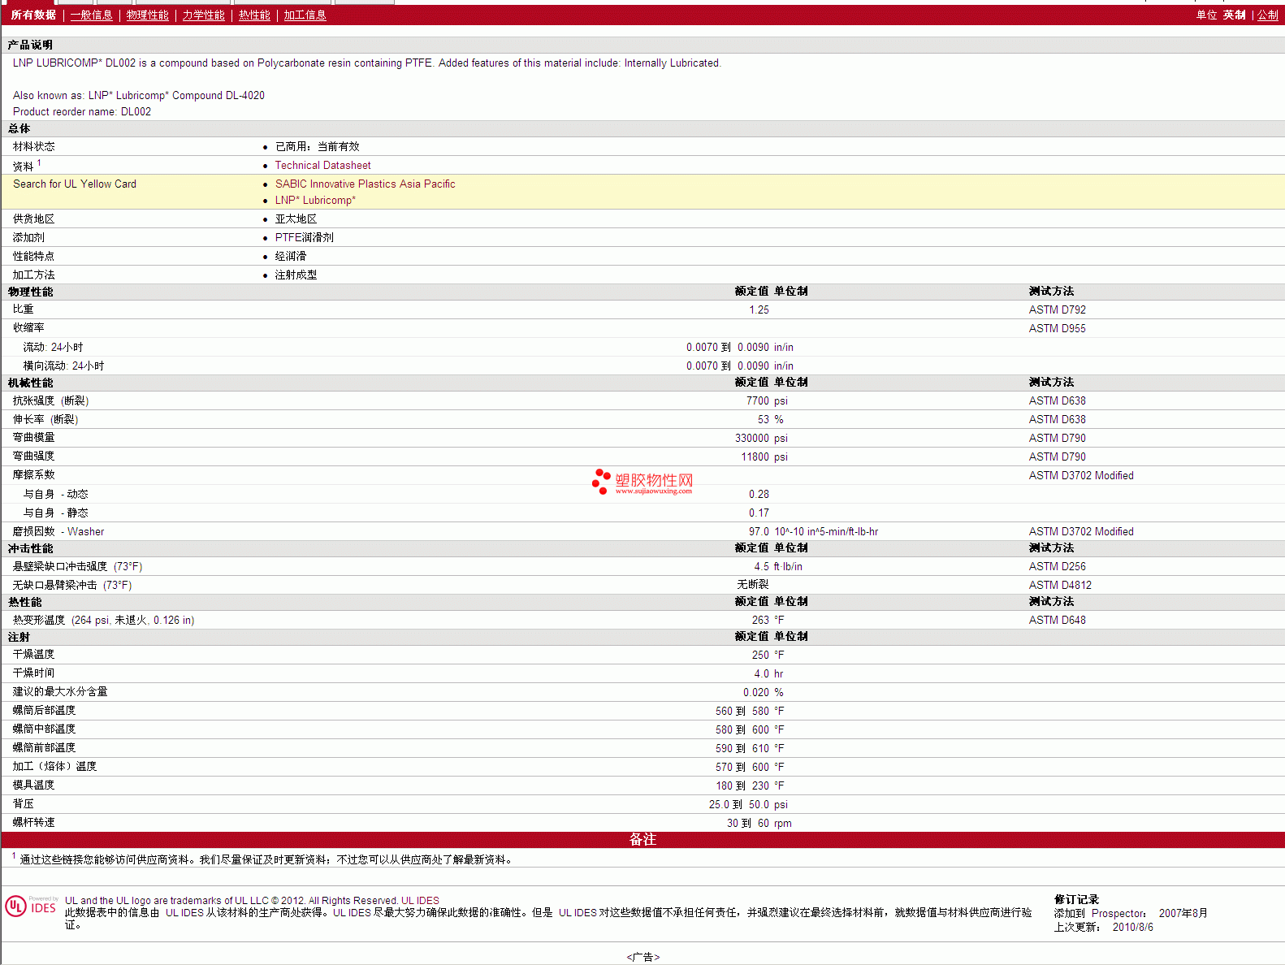Viewport: 1285px width, 965px height.
Task: Switch to the 物理性能 tab
Action: coord(147,15)
